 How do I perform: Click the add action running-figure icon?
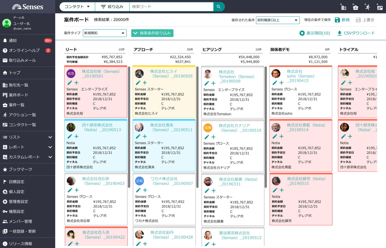coord(367,7)
